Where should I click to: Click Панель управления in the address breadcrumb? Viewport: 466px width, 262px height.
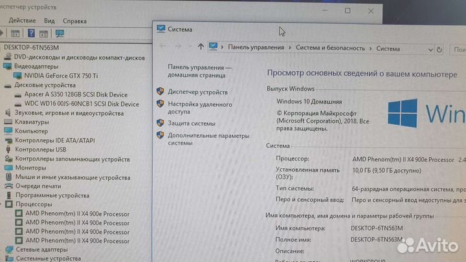point(256,47)
